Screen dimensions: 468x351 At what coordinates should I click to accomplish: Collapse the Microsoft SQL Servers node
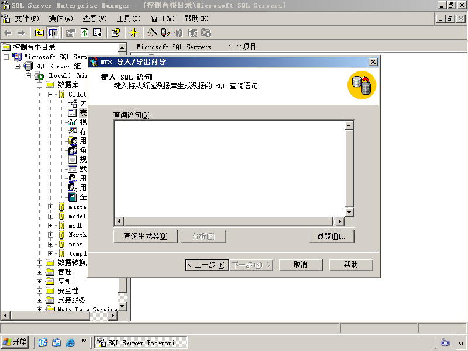[6, 57]
